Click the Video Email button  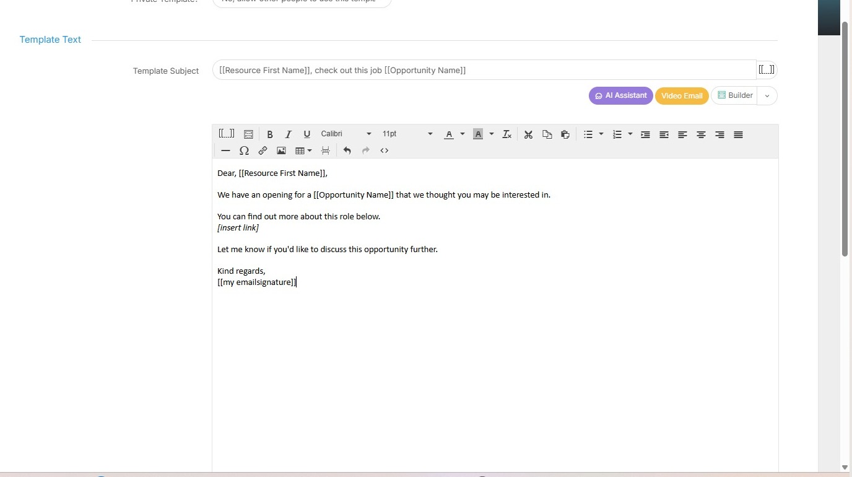tap(682, 96)
